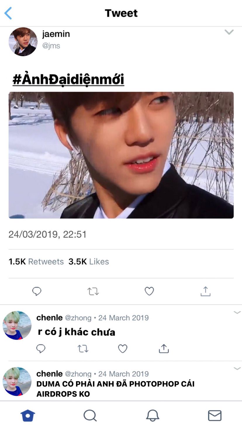This screenshot has width=242, height=430.
Task: Reply to jaemin's tweet
Action: [x=37, y=291]
